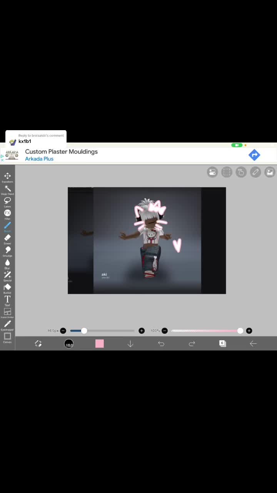
Task: Select the Lasso tool
Action: (7, 202)
